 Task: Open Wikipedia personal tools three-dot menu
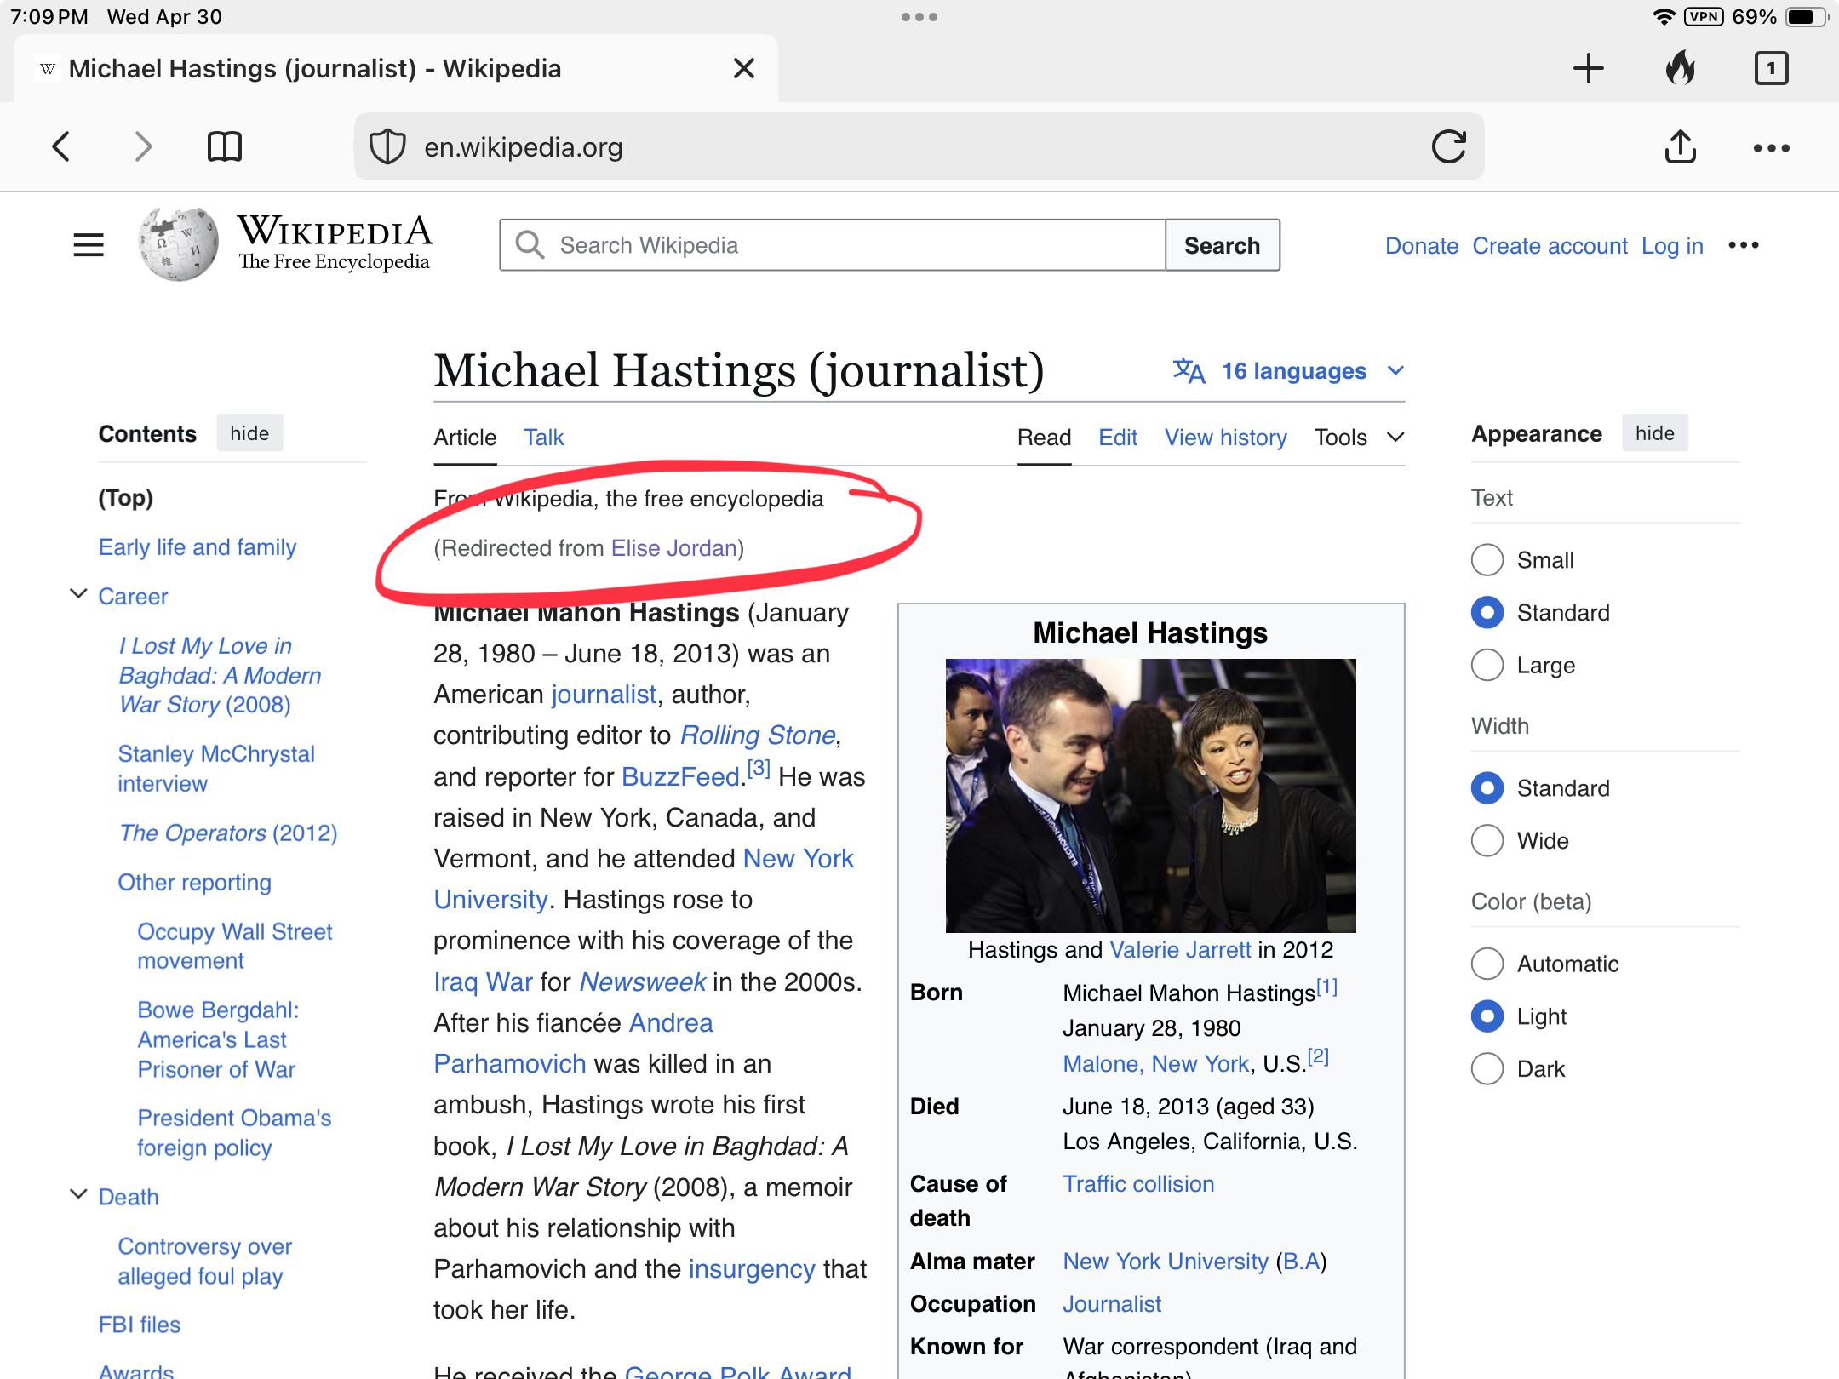point(1743,245)
